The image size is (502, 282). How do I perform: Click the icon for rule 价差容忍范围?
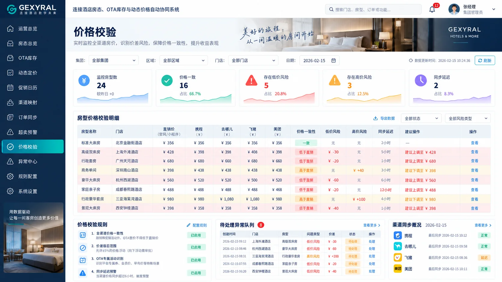click(83, 248)
